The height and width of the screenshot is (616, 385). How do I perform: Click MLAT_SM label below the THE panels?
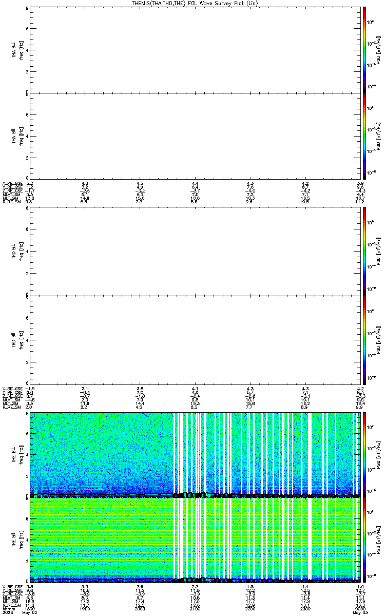pos(11,598)
